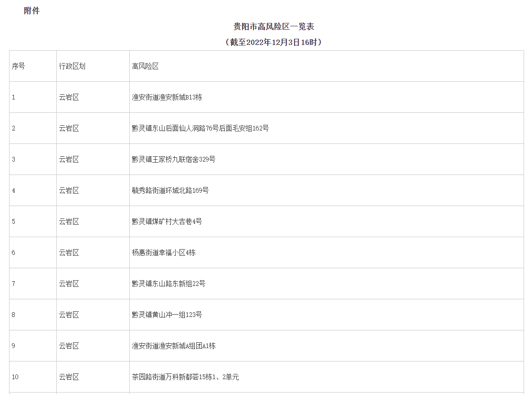Click serial number 10 in the 序号 column
The image size is (526, 394).
click(x=15, y=377)
